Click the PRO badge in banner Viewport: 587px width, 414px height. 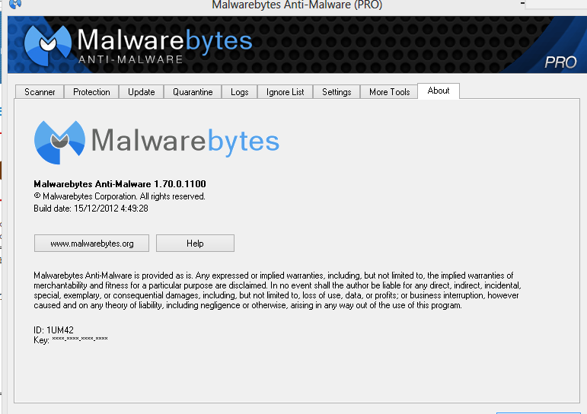point(560,62)
